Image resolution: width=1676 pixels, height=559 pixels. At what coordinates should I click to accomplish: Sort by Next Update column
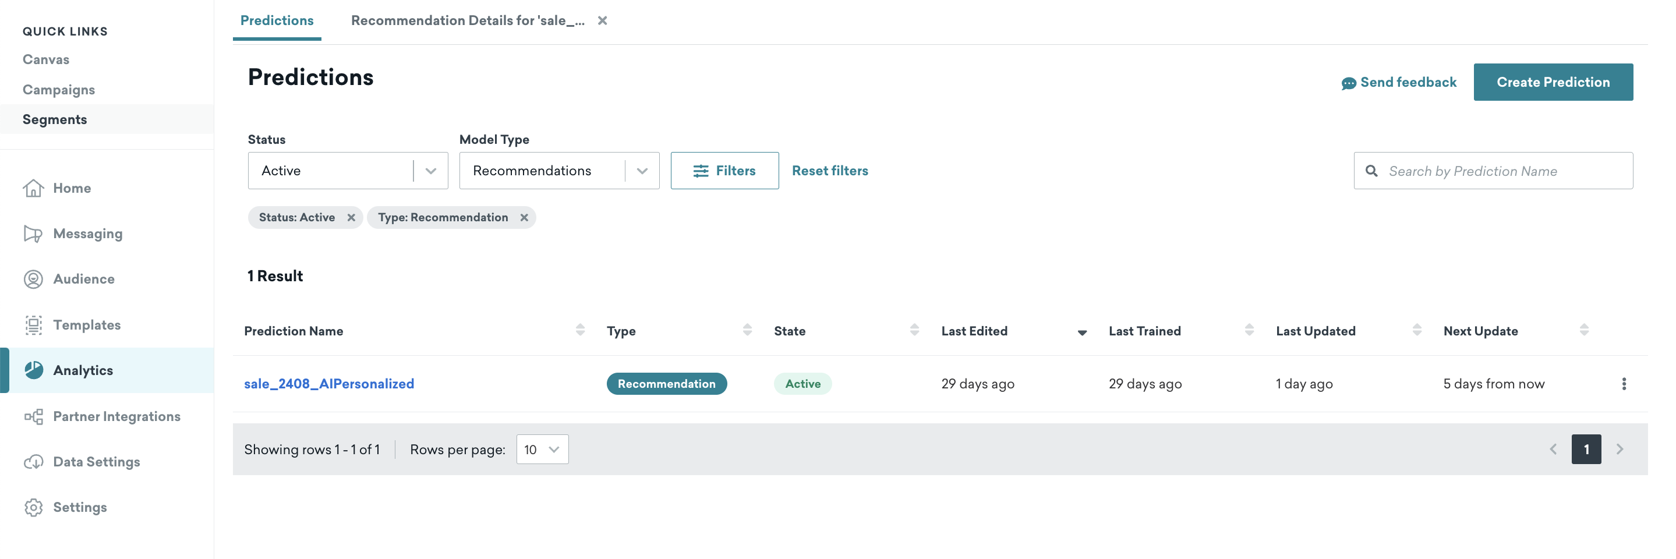pos(1584,330)
